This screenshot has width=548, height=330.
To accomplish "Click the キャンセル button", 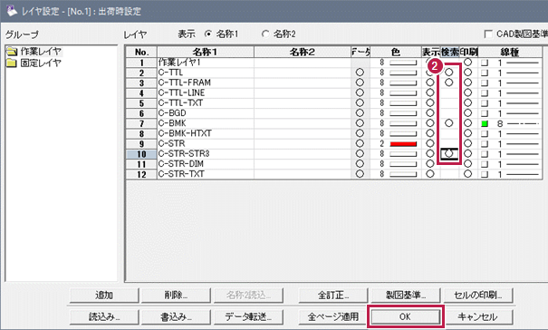I will [477, 317].
